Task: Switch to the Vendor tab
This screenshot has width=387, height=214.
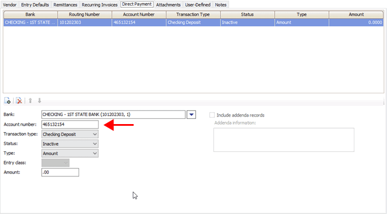Action: (10, 5)
